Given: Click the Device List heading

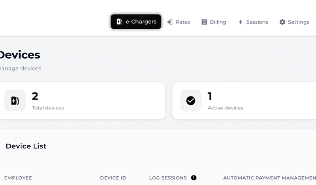Looking at the screenshot, I should (26, 146).
